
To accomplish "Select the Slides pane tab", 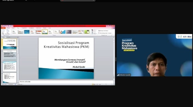I will pyautogui.click(x=4, y=37).
